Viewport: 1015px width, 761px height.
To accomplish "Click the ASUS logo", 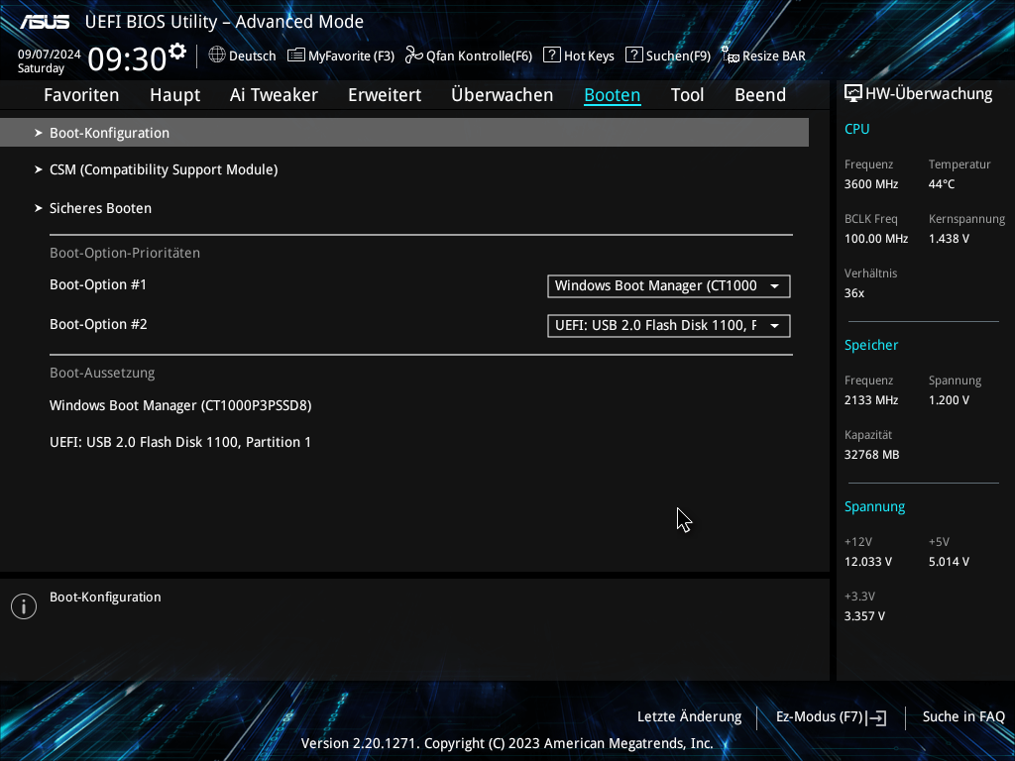I will 45,22.
